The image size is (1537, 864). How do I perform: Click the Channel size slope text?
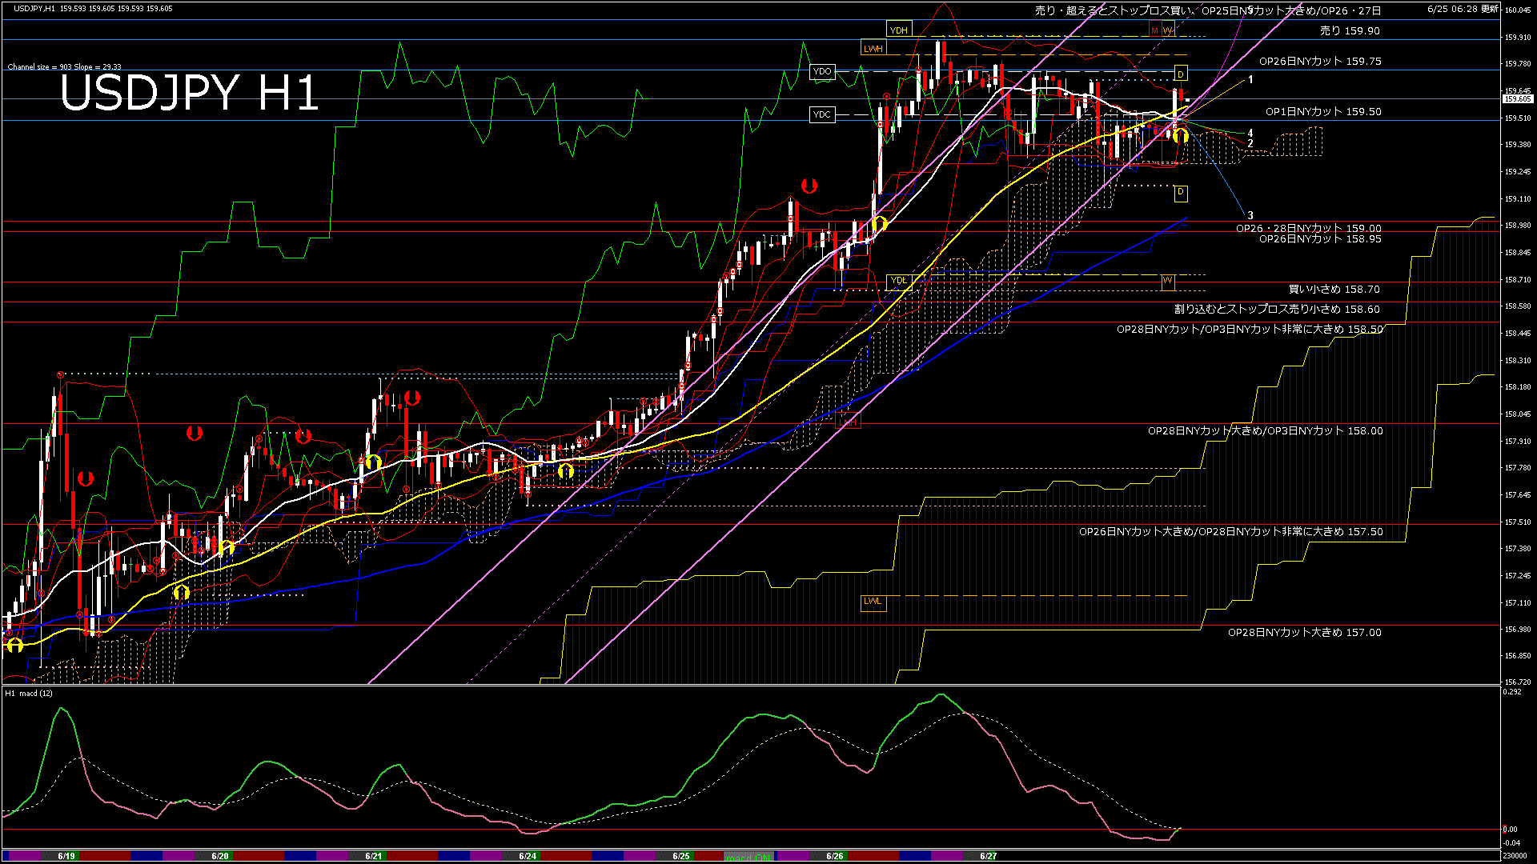pyautogui.click(x=64, y=67)
